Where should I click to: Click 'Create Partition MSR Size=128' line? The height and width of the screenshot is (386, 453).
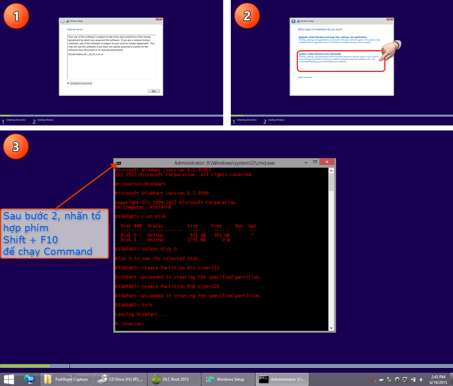(x=167, y=287)
